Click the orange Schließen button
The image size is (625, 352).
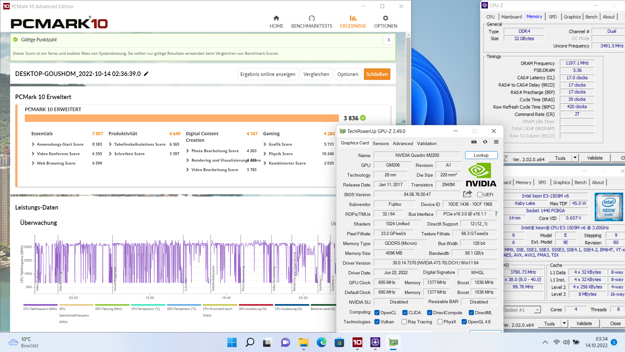coord(377,74)
